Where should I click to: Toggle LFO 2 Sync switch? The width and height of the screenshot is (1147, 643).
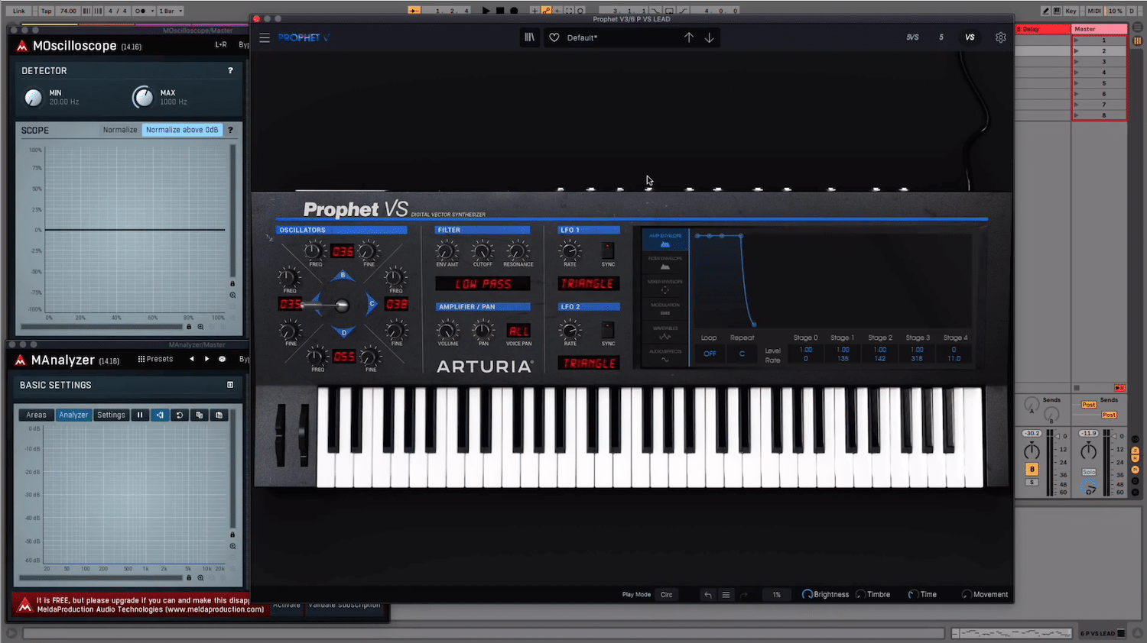point(608,330)
